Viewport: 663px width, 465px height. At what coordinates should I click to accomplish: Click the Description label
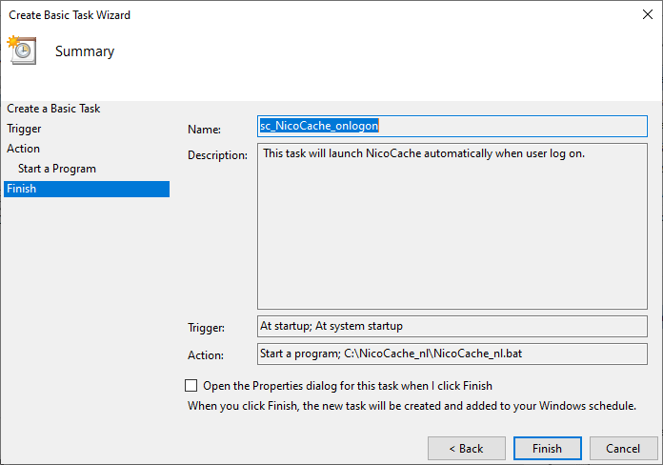[217, 155]
